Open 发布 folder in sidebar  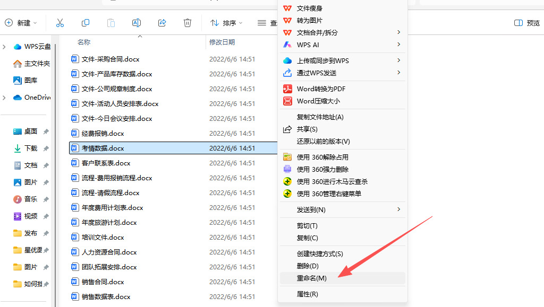[25, 233]
